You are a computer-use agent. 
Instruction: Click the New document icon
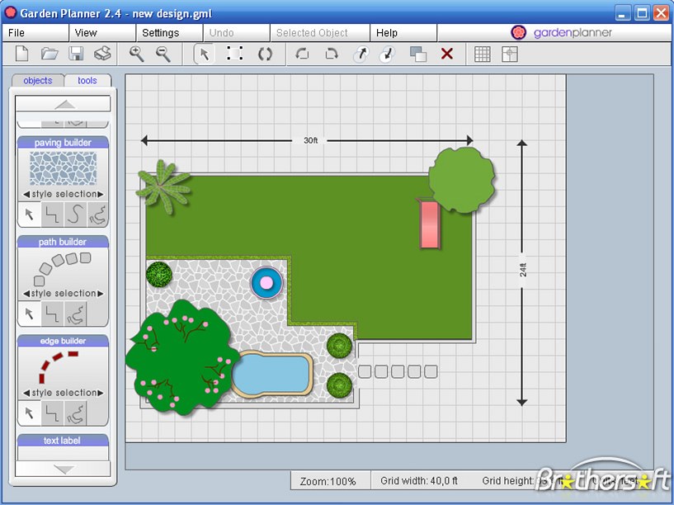[x=22, y=54]
